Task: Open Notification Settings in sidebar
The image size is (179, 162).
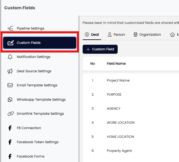Action: point(33,57)
